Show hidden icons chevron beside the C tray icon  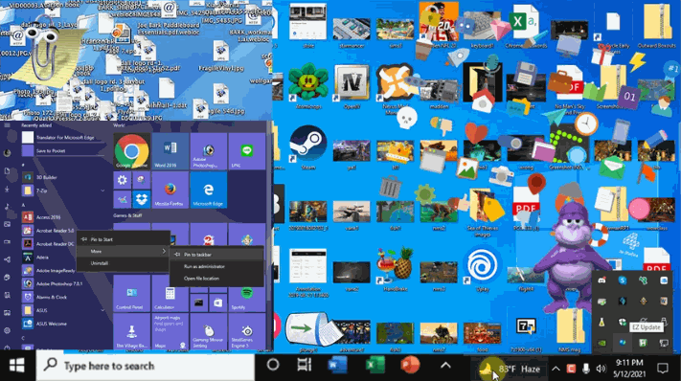(556, 369)
